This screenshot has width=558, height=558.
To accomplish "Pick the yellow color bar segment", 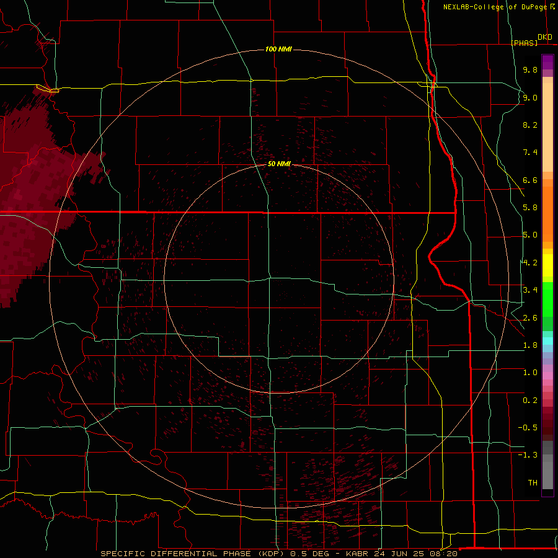I will click(547, 265).
